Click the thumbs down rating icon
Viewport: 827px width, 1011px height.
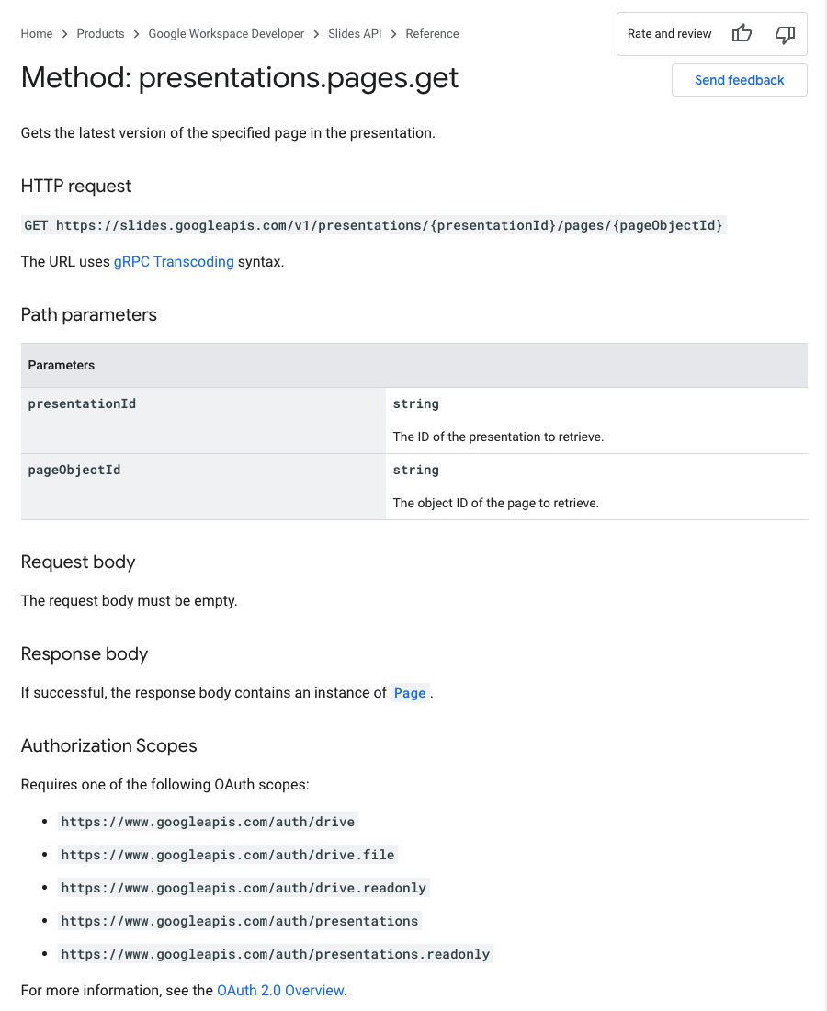pos(785,34)
